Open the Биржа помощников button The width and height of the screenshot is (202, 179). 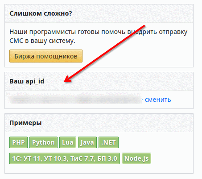tap(46, 56)
